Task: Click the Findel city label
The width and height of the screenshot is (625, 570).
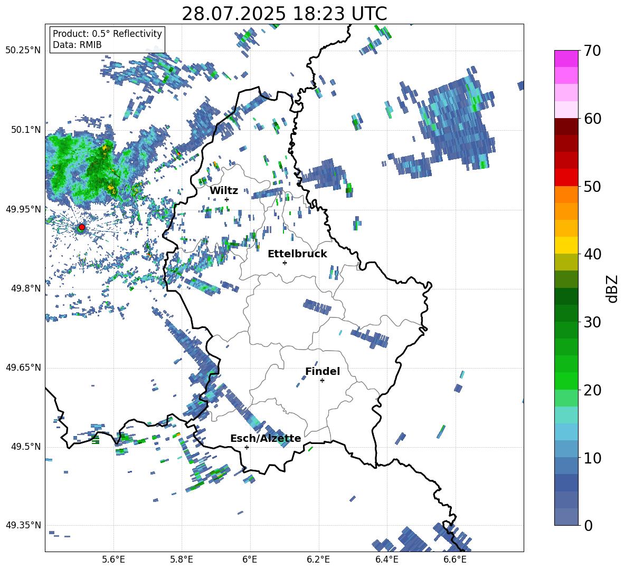Action: click(323, 371)
